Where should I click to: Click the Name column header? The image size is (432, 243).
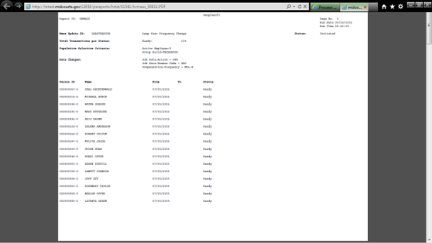coord(88,82)
